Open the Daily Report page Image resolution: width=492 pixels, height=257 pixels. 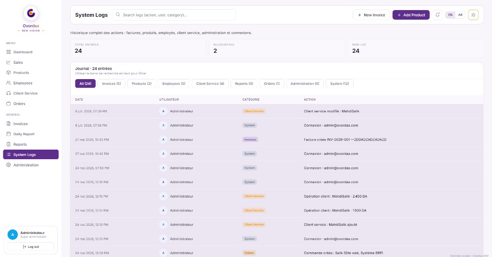pos(31,134)
